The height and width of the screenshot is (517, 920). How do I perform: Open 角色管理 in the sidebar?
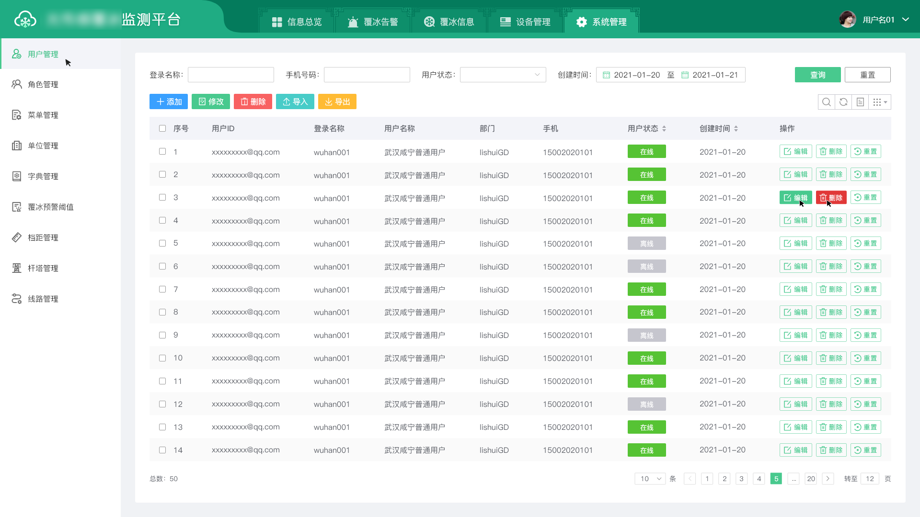tap(60, 84)
